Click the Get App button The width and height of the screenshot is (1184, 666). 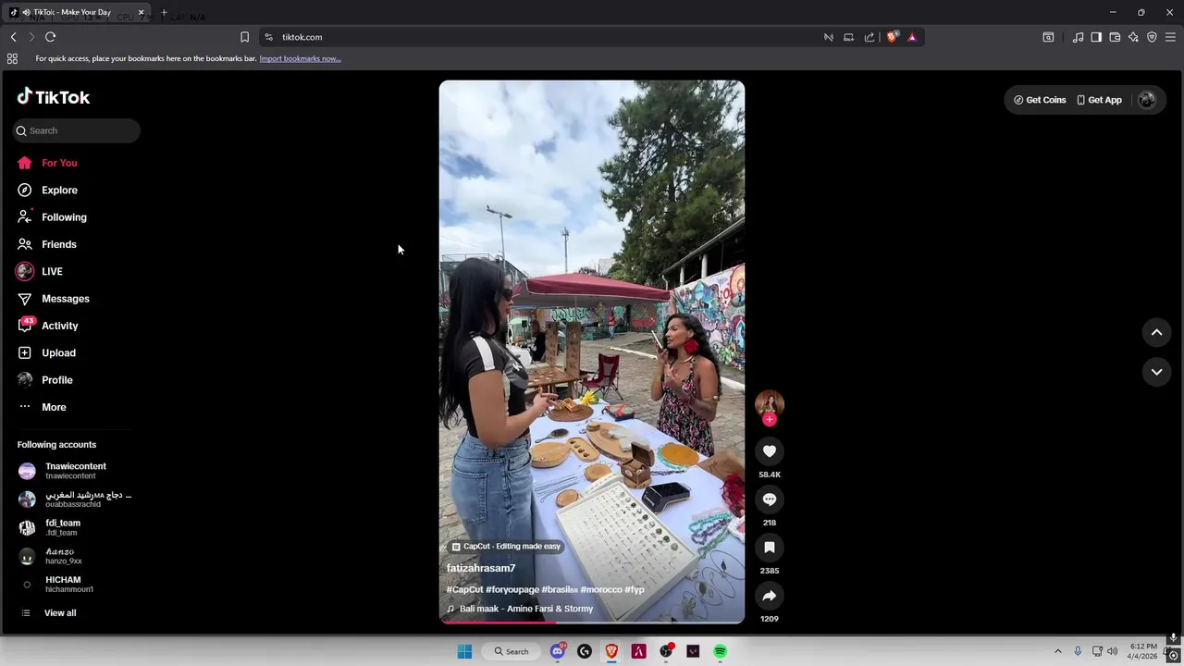[x=1099, y=100]
